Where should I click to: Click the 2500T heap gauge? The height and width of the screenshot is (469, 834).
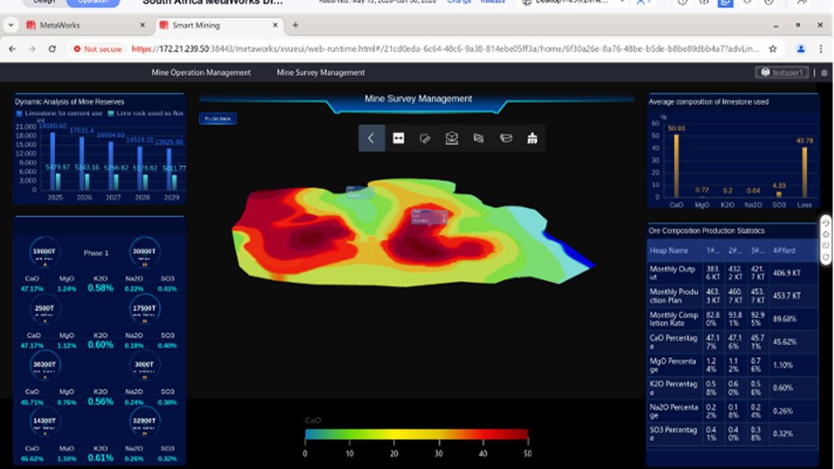click(45, 308)
